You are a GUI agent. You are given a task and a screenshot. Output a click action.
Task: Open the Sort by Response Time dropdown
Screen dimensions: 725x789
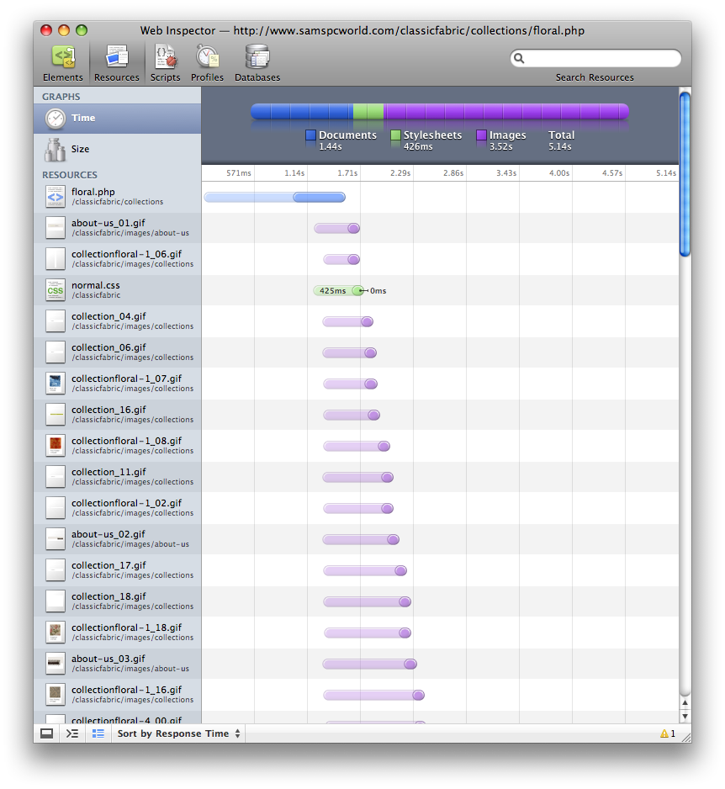coord(179,733)
